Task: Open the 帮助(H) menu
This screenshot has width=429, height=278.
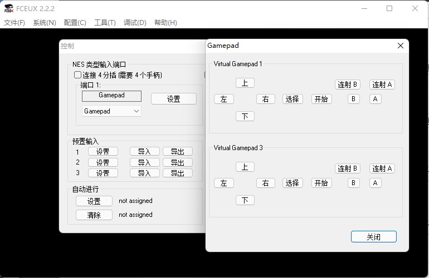Action: tap(165, 23)
